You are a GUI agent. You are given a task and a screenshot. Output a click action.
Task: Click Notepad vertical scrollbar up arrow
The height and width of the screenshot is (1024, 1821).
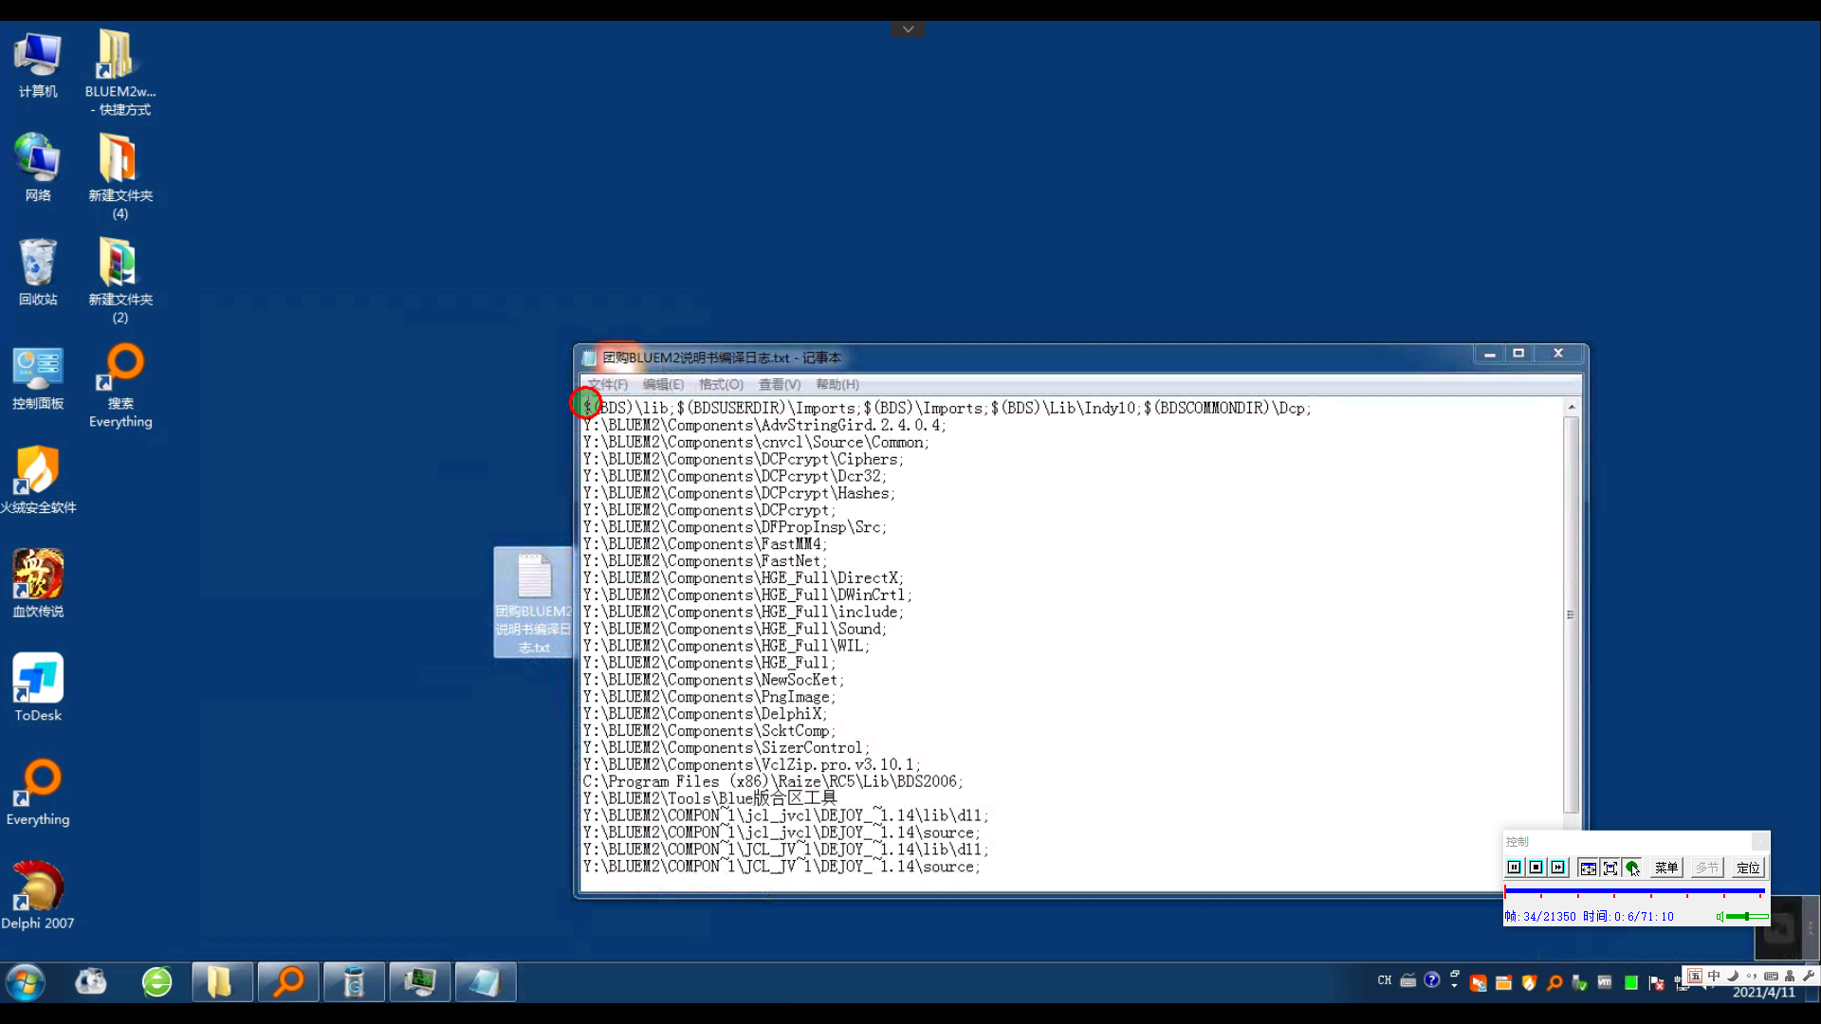[1572, 407]
